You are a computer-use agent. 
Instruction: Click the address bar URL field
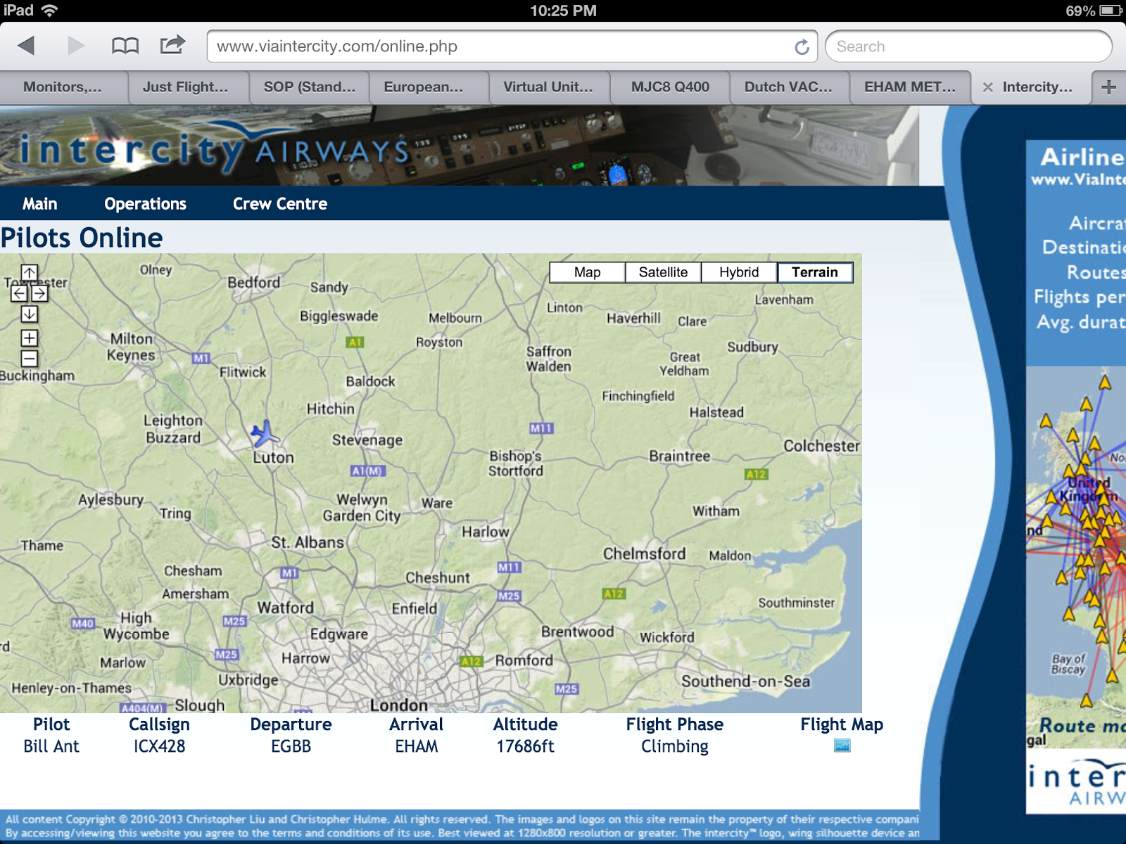point(512,46)
